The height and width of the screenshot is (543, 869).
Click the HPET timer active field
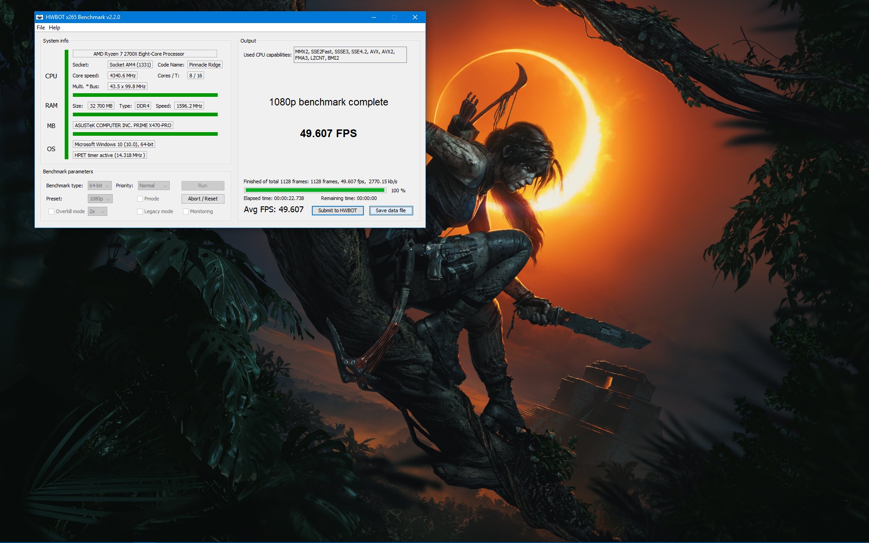(110, 155)
